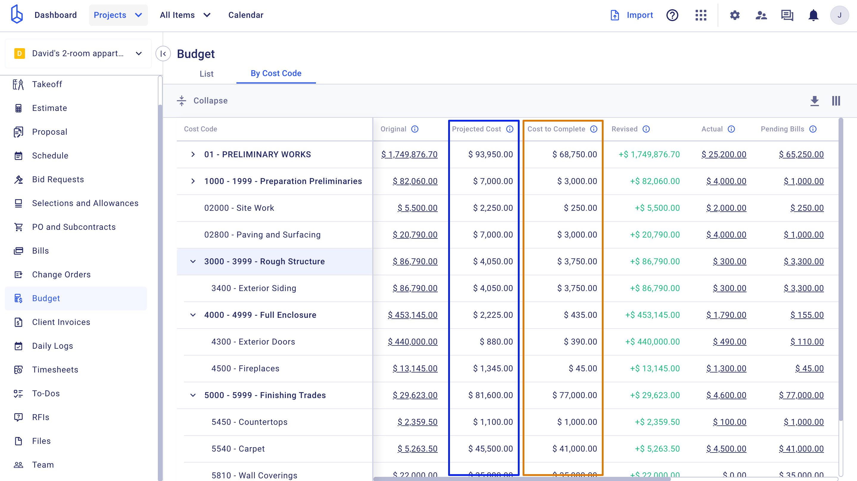Click the Import button label
857x481 pixels.
(x=640, y=15)
